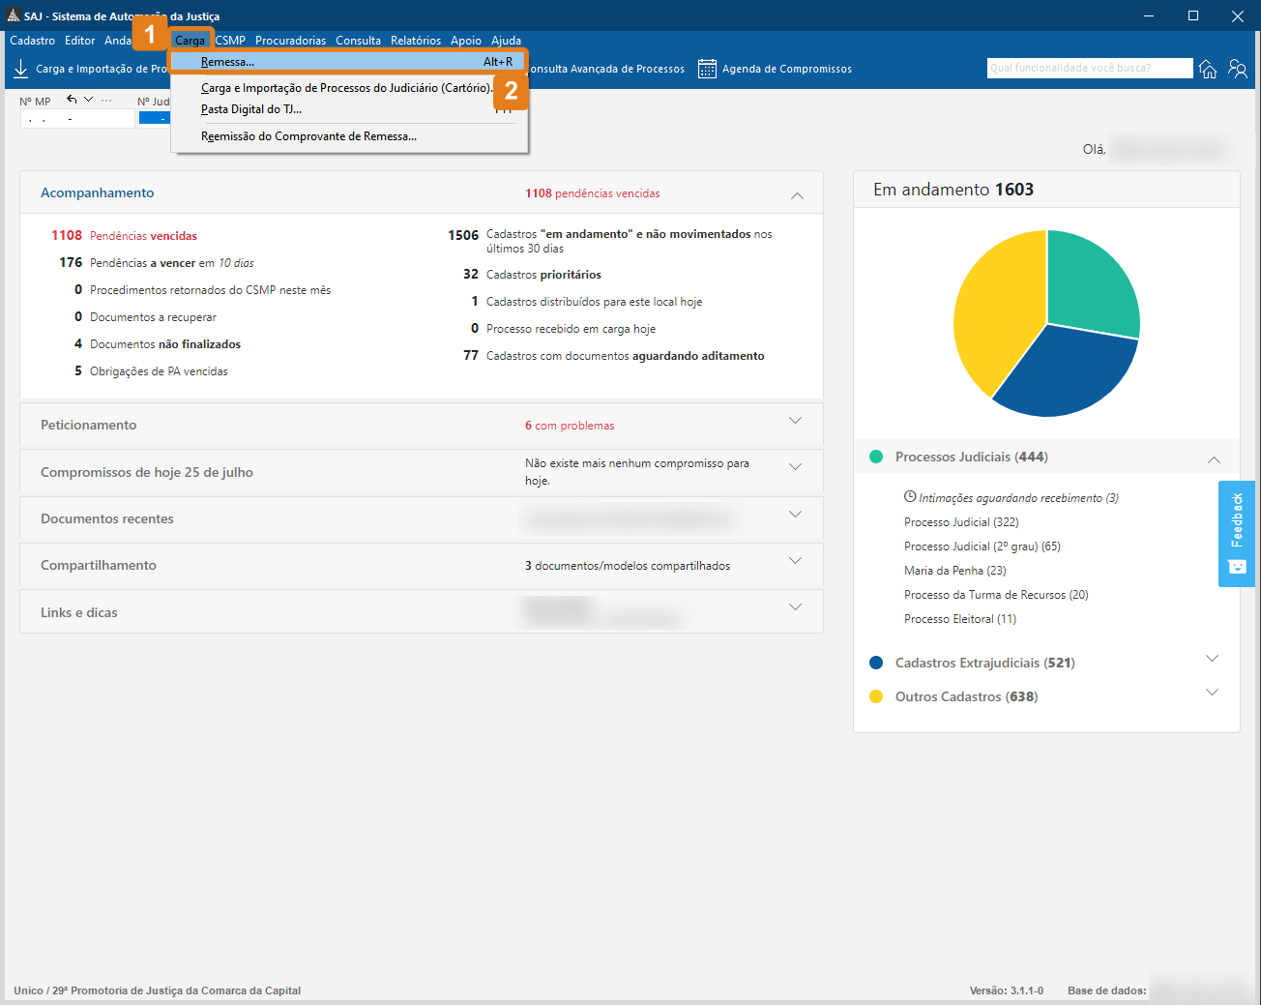Click the home icon in toolbar
This screenshot has height=1005, width=1261.
(1208, 69)
